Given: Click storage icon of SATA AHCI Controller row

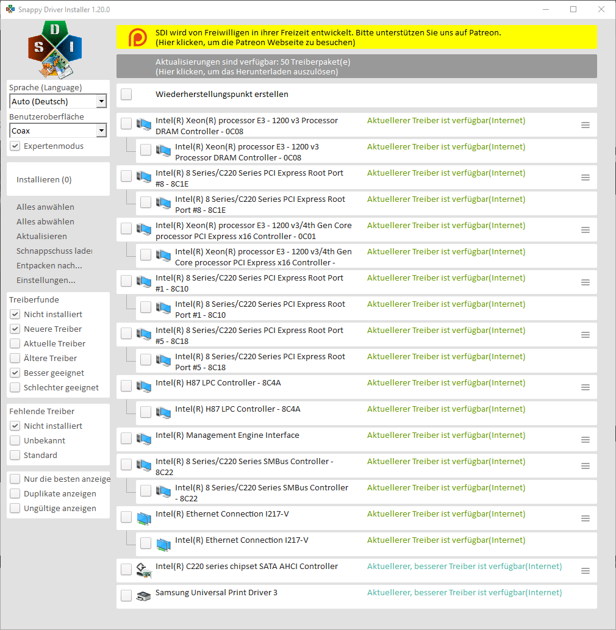Looking at the screenshot, I should tap(144, 570).
